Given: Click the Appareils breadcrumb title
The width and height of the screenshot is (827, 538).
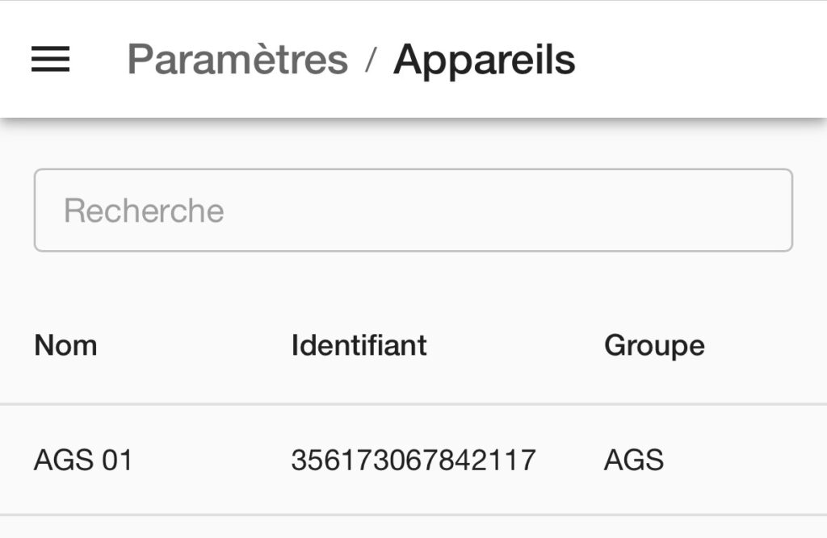Looking at the screenshot, I should (x=484, y=59).
